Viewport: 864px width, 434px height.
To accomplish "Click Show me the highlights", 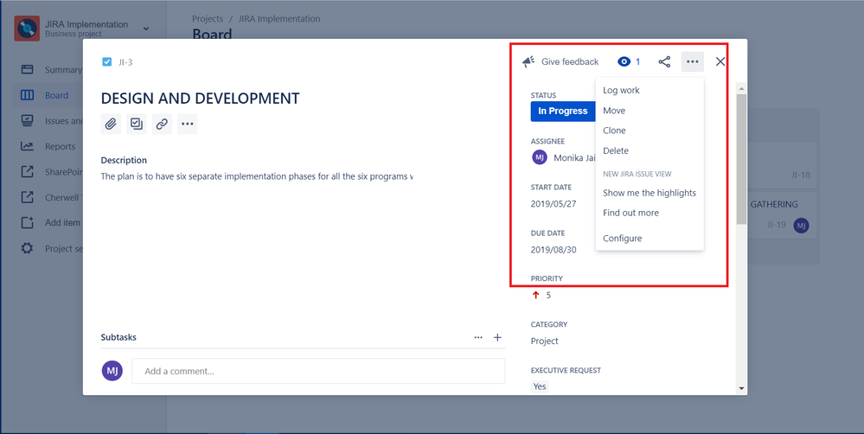I will point(650,193).
